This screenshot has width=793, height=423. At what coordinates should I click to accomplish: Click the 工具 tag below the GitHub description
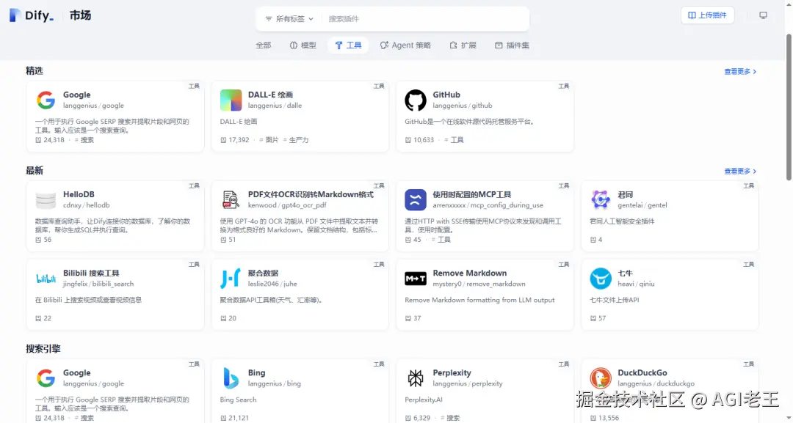click(454, 140)
